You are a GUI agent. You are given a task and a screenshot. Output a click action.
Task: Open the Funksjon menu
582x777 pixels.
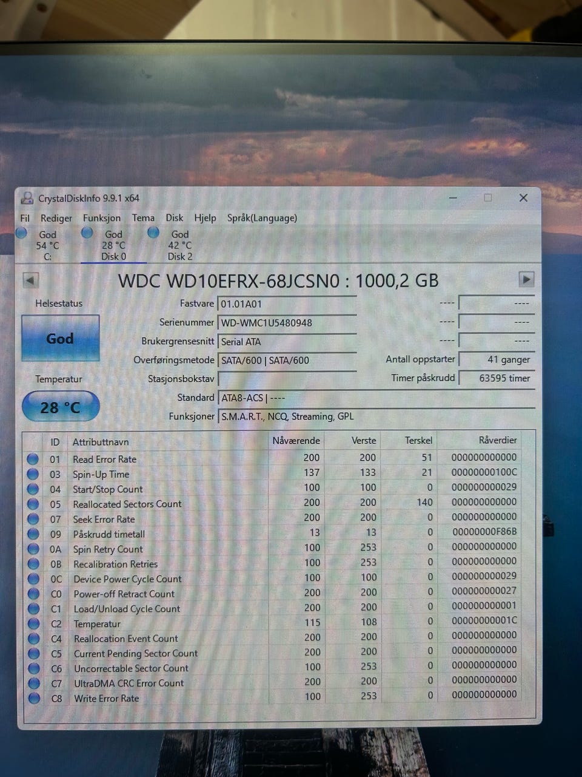tap(102, 218)
